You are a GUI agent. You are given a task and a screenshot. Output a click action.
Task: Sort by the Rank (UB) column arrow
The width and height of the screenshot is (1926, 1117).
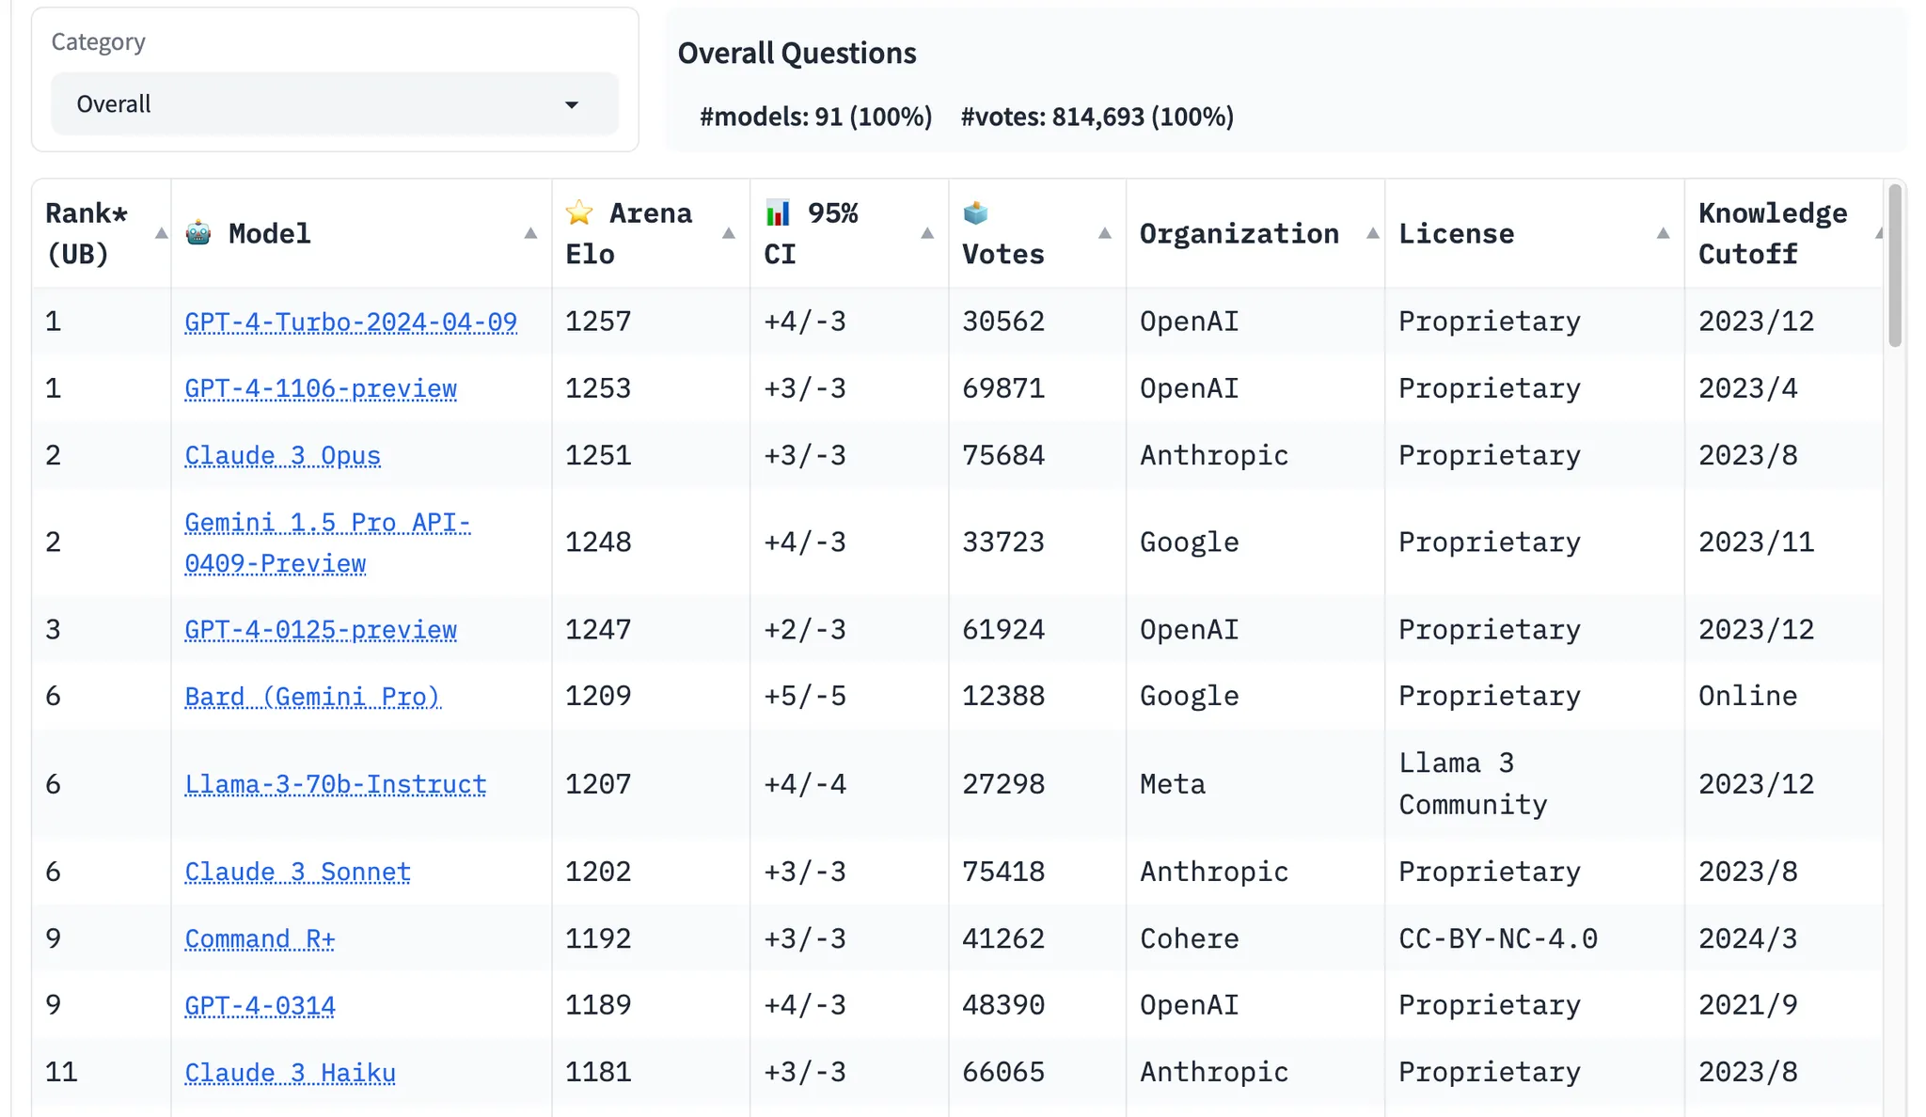[161, 233]
